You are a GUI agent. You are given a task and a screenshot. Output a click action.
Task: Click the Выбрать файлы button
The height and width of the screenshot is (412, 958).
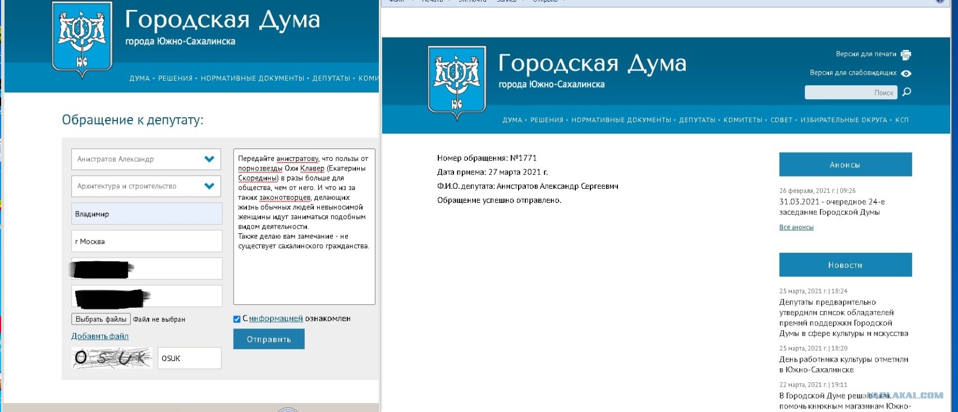101,319
